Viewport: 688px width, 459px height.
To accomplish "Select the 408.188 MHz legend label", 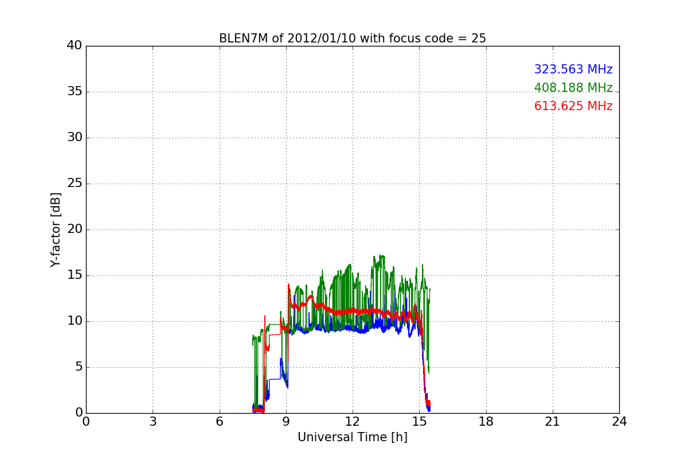I will pos(573,88).
